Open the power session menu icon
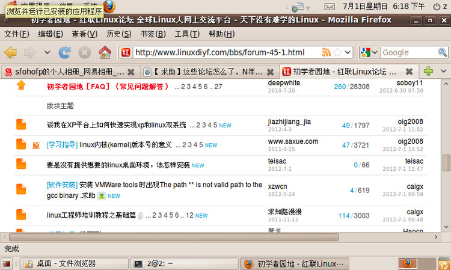 pos(437,7)
